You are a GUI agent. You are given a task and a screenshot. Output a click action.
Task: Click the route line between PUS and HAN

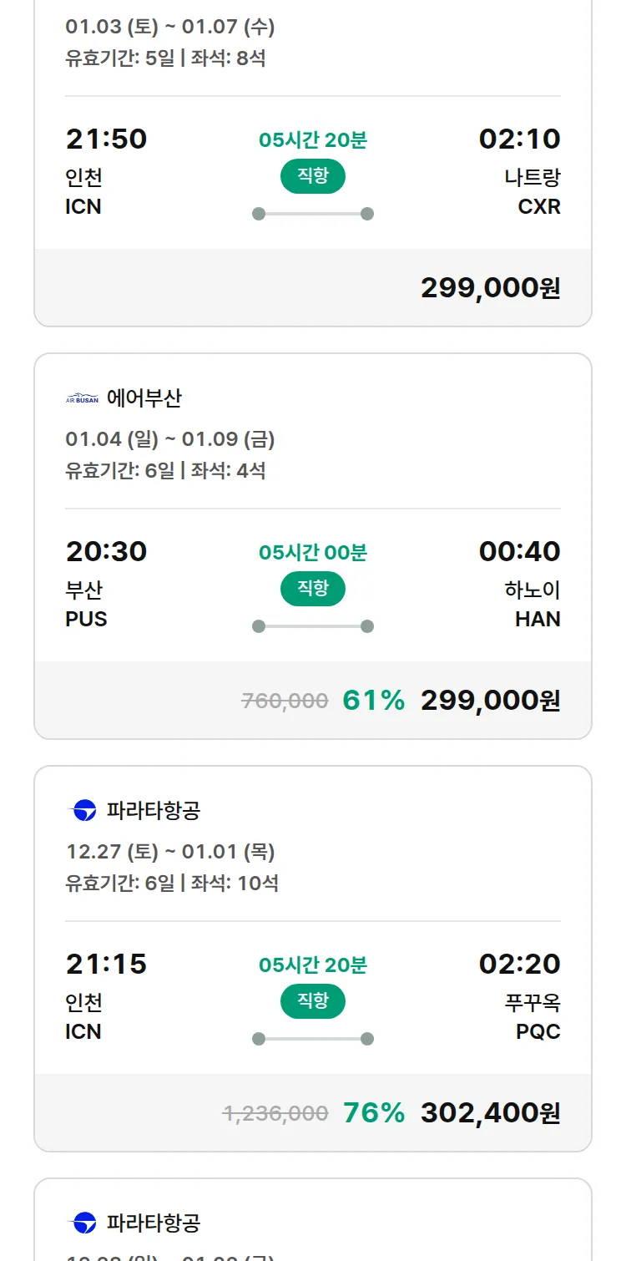pyautogui.click(x=312, y=626)
